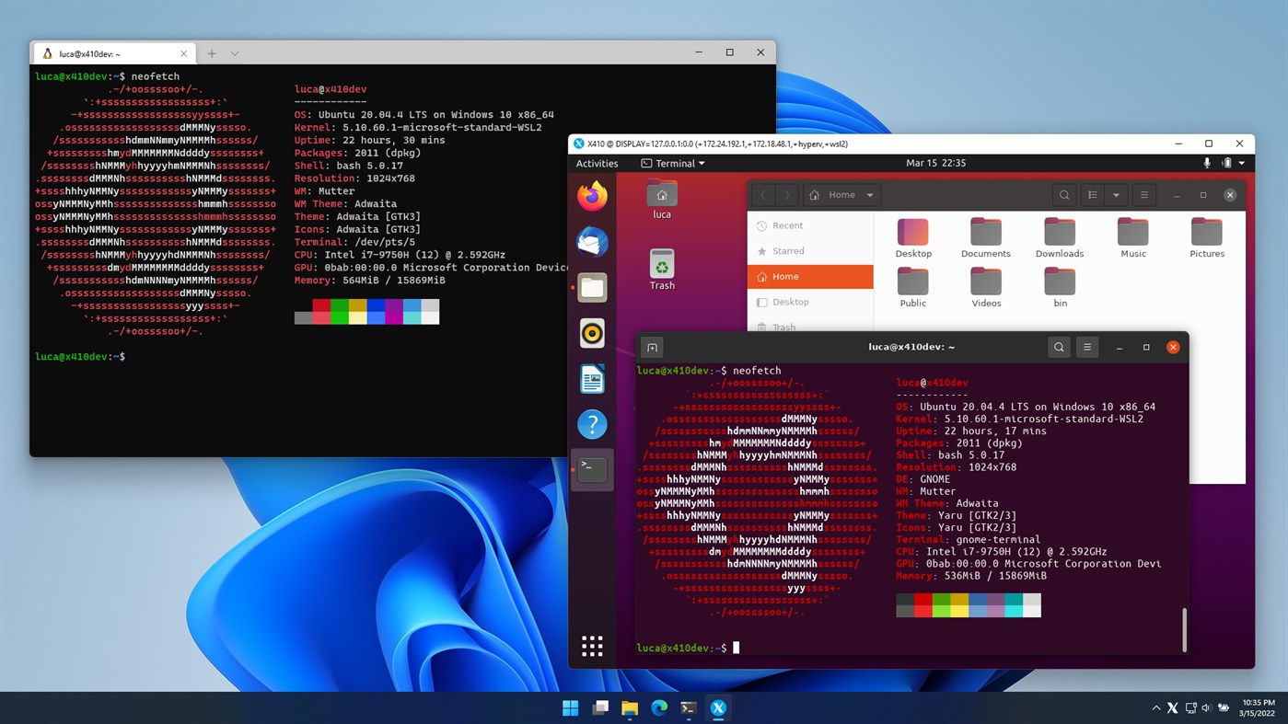Select Starred in the Files sidebar
The width and height of the screenshot is (1288, 724).
click(788, 250)
